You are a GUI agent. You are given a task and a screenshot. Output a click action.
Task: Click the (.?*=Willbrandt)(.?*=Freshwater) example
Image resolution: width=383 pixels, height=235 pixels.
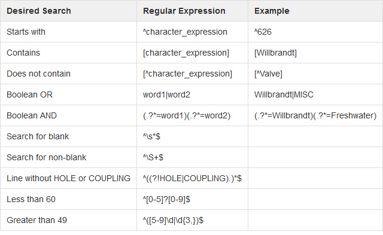click(315, 115)
